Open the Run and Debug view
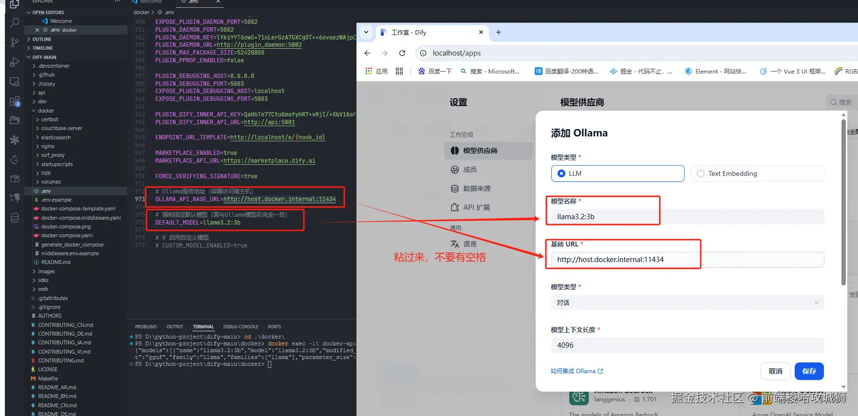Image resolution: width=858 pixels, height=416 pixels. tap(15, 62)
